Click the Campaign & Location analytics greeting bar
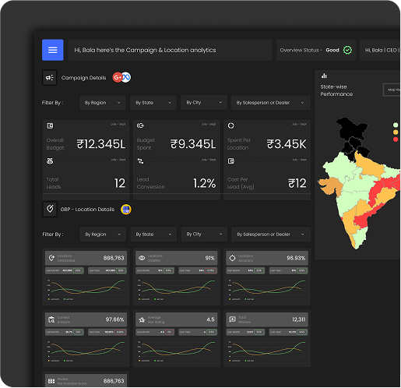Screen dimensions: 401x388 click(x=170, y=50)
